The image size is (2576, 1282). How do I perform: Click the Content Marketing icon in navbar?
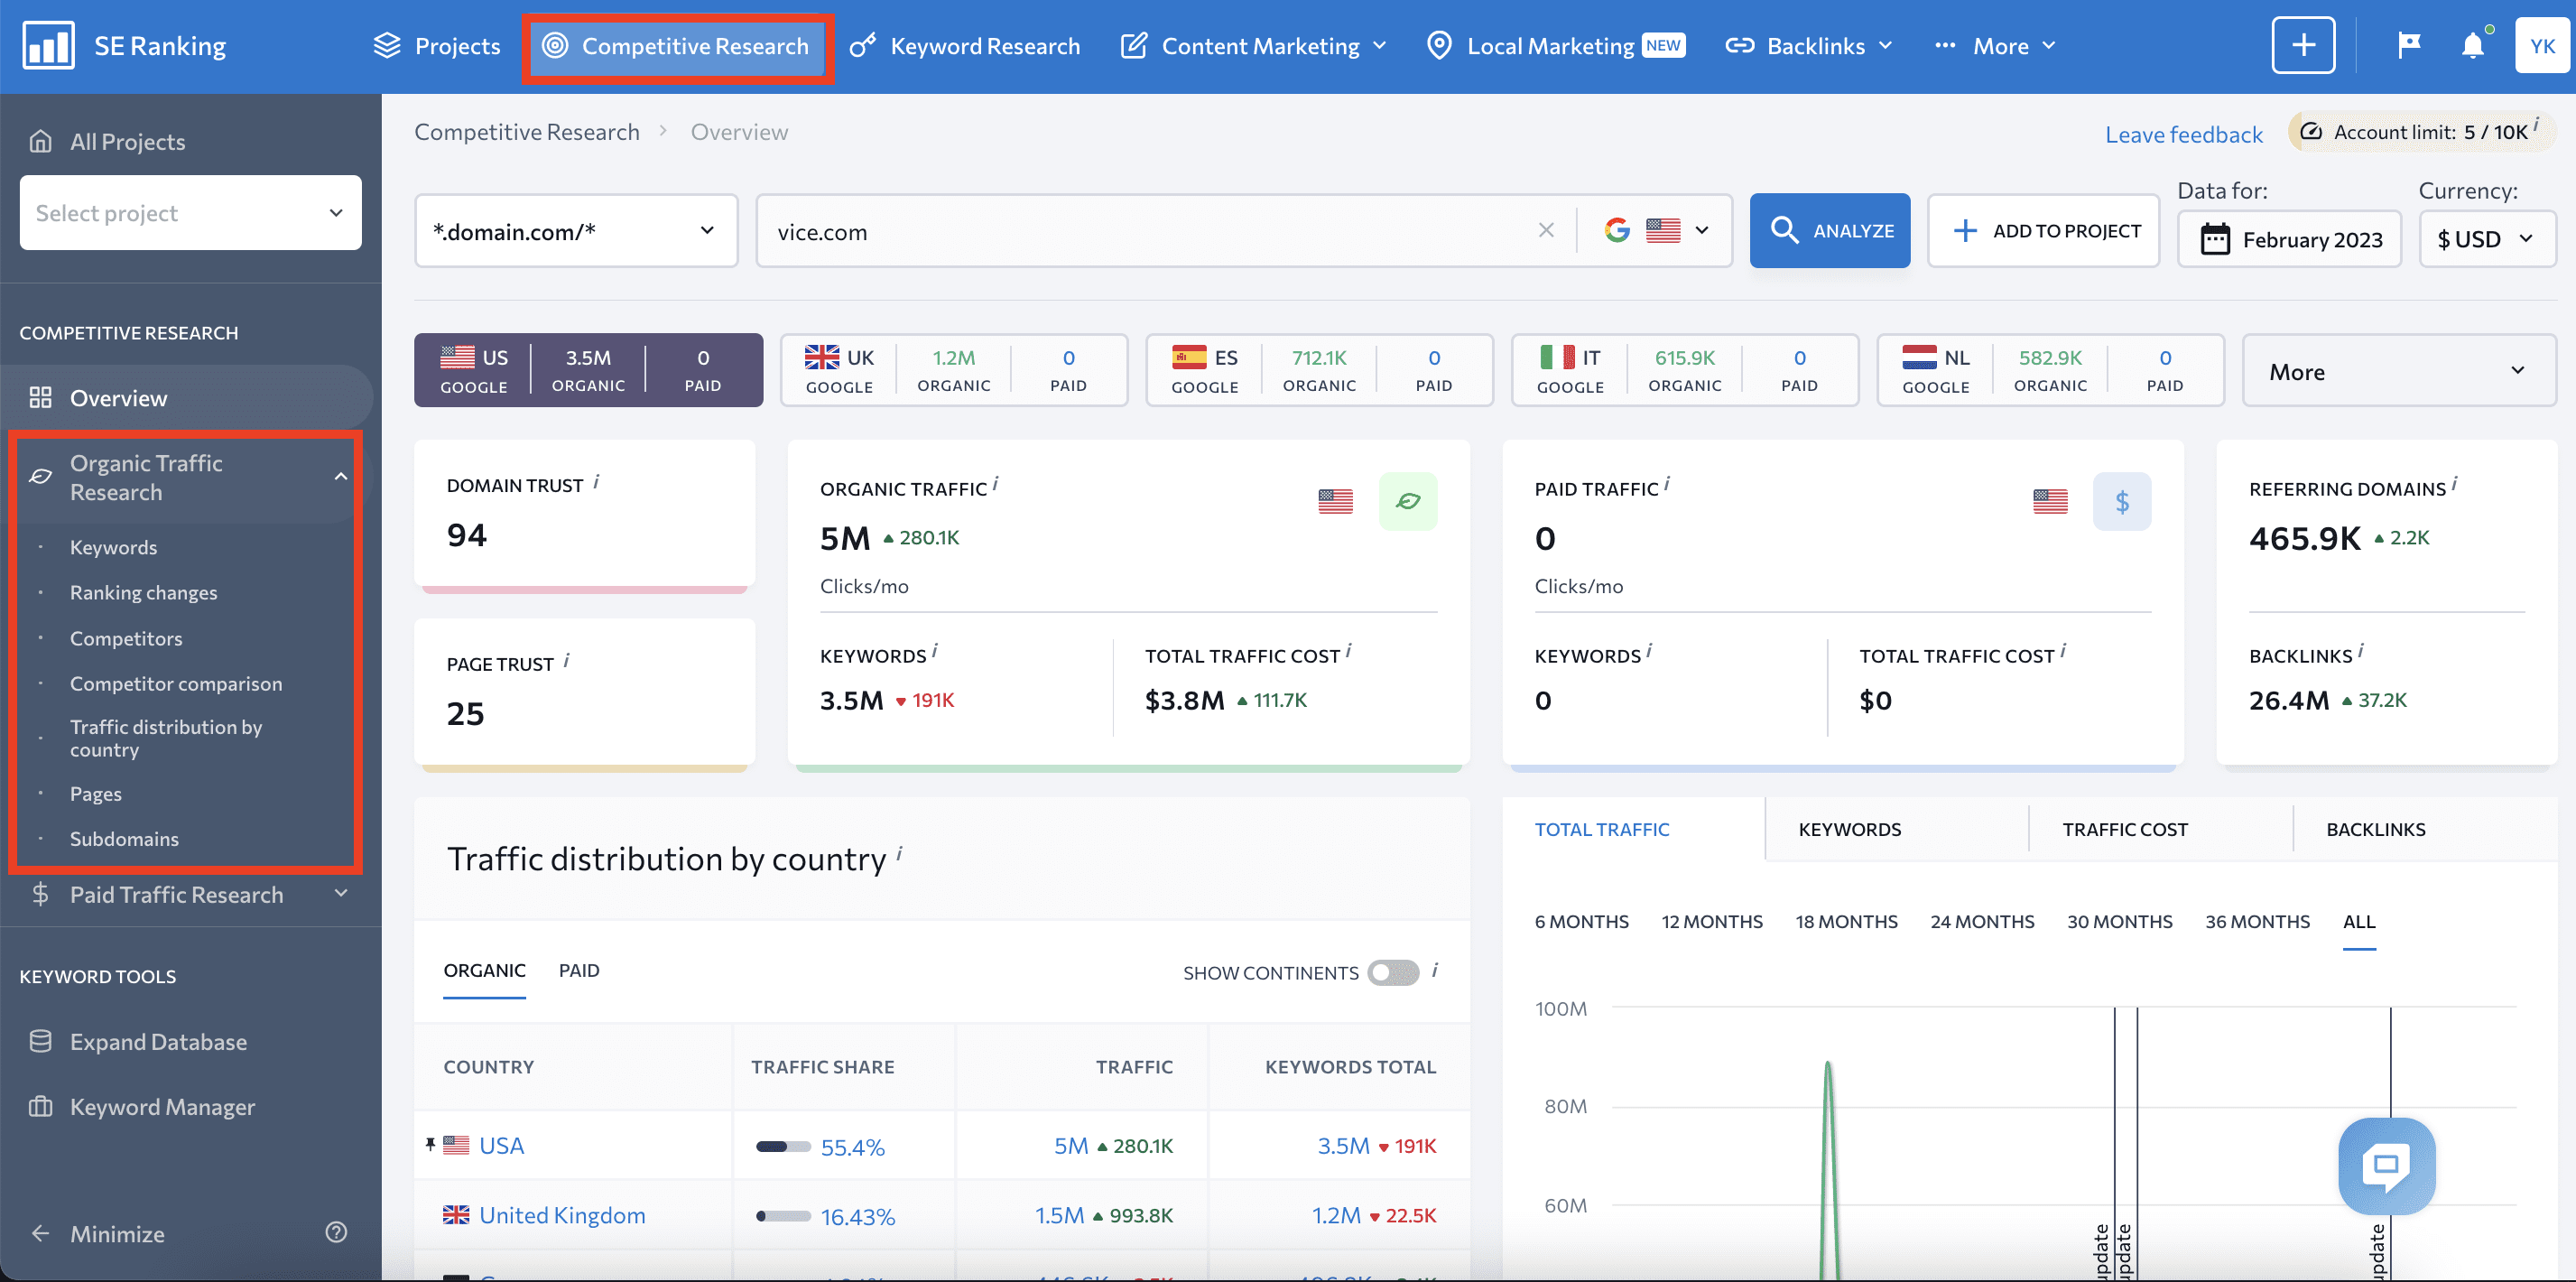pyautogui.click(x=1135, y=44)
